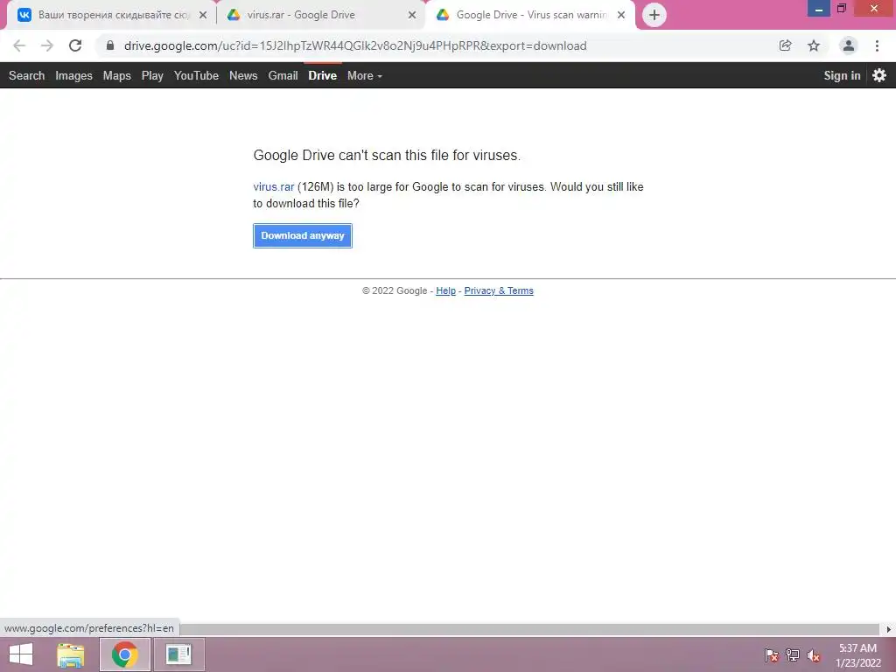This screenshot has height=672, width=896.
Task: Switch to the VK tab
Action: pos(111,16)
